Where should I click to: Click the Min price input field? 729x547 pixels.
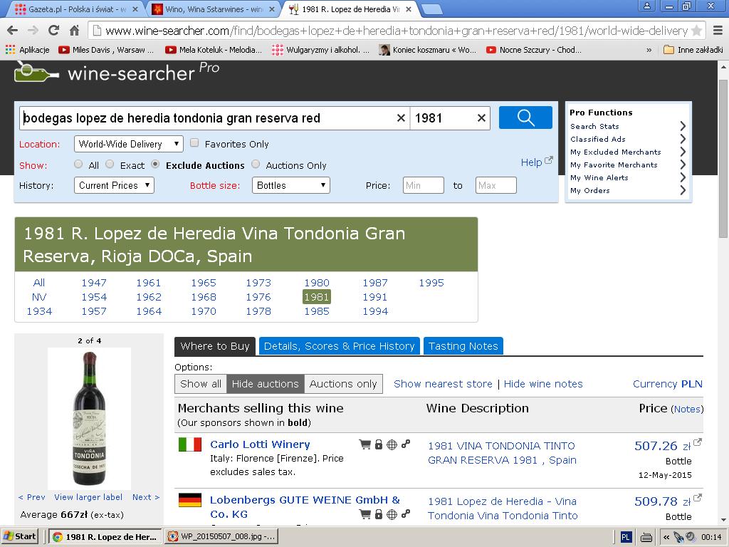click(423, 185)
